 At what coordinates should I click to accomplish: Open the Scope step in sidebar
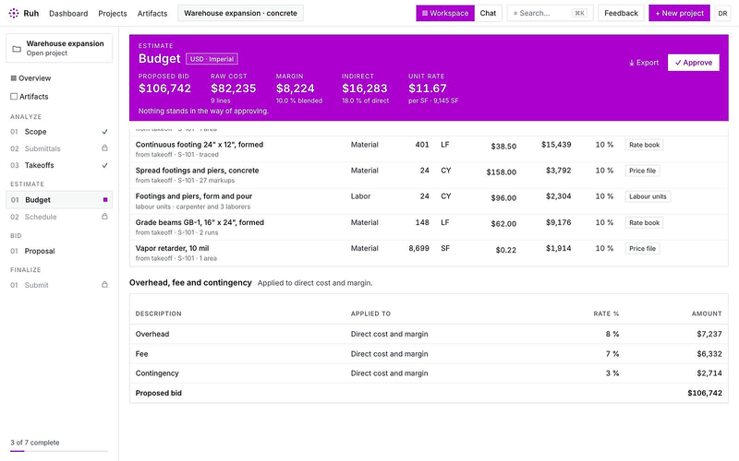pos(59,132)
